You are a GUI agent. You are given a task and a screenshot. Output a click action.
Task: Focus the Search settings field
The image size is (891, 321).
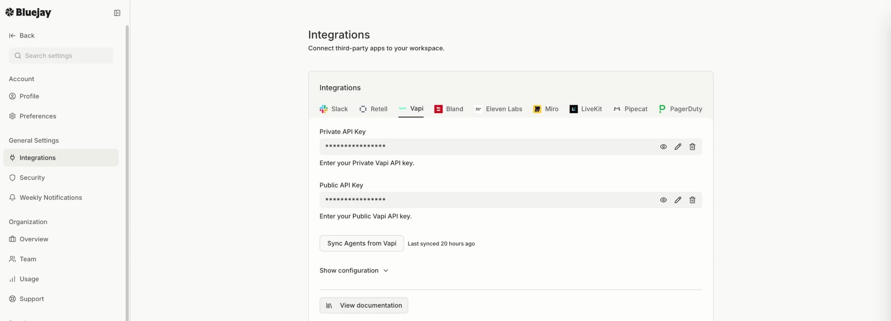pos(61,56)
